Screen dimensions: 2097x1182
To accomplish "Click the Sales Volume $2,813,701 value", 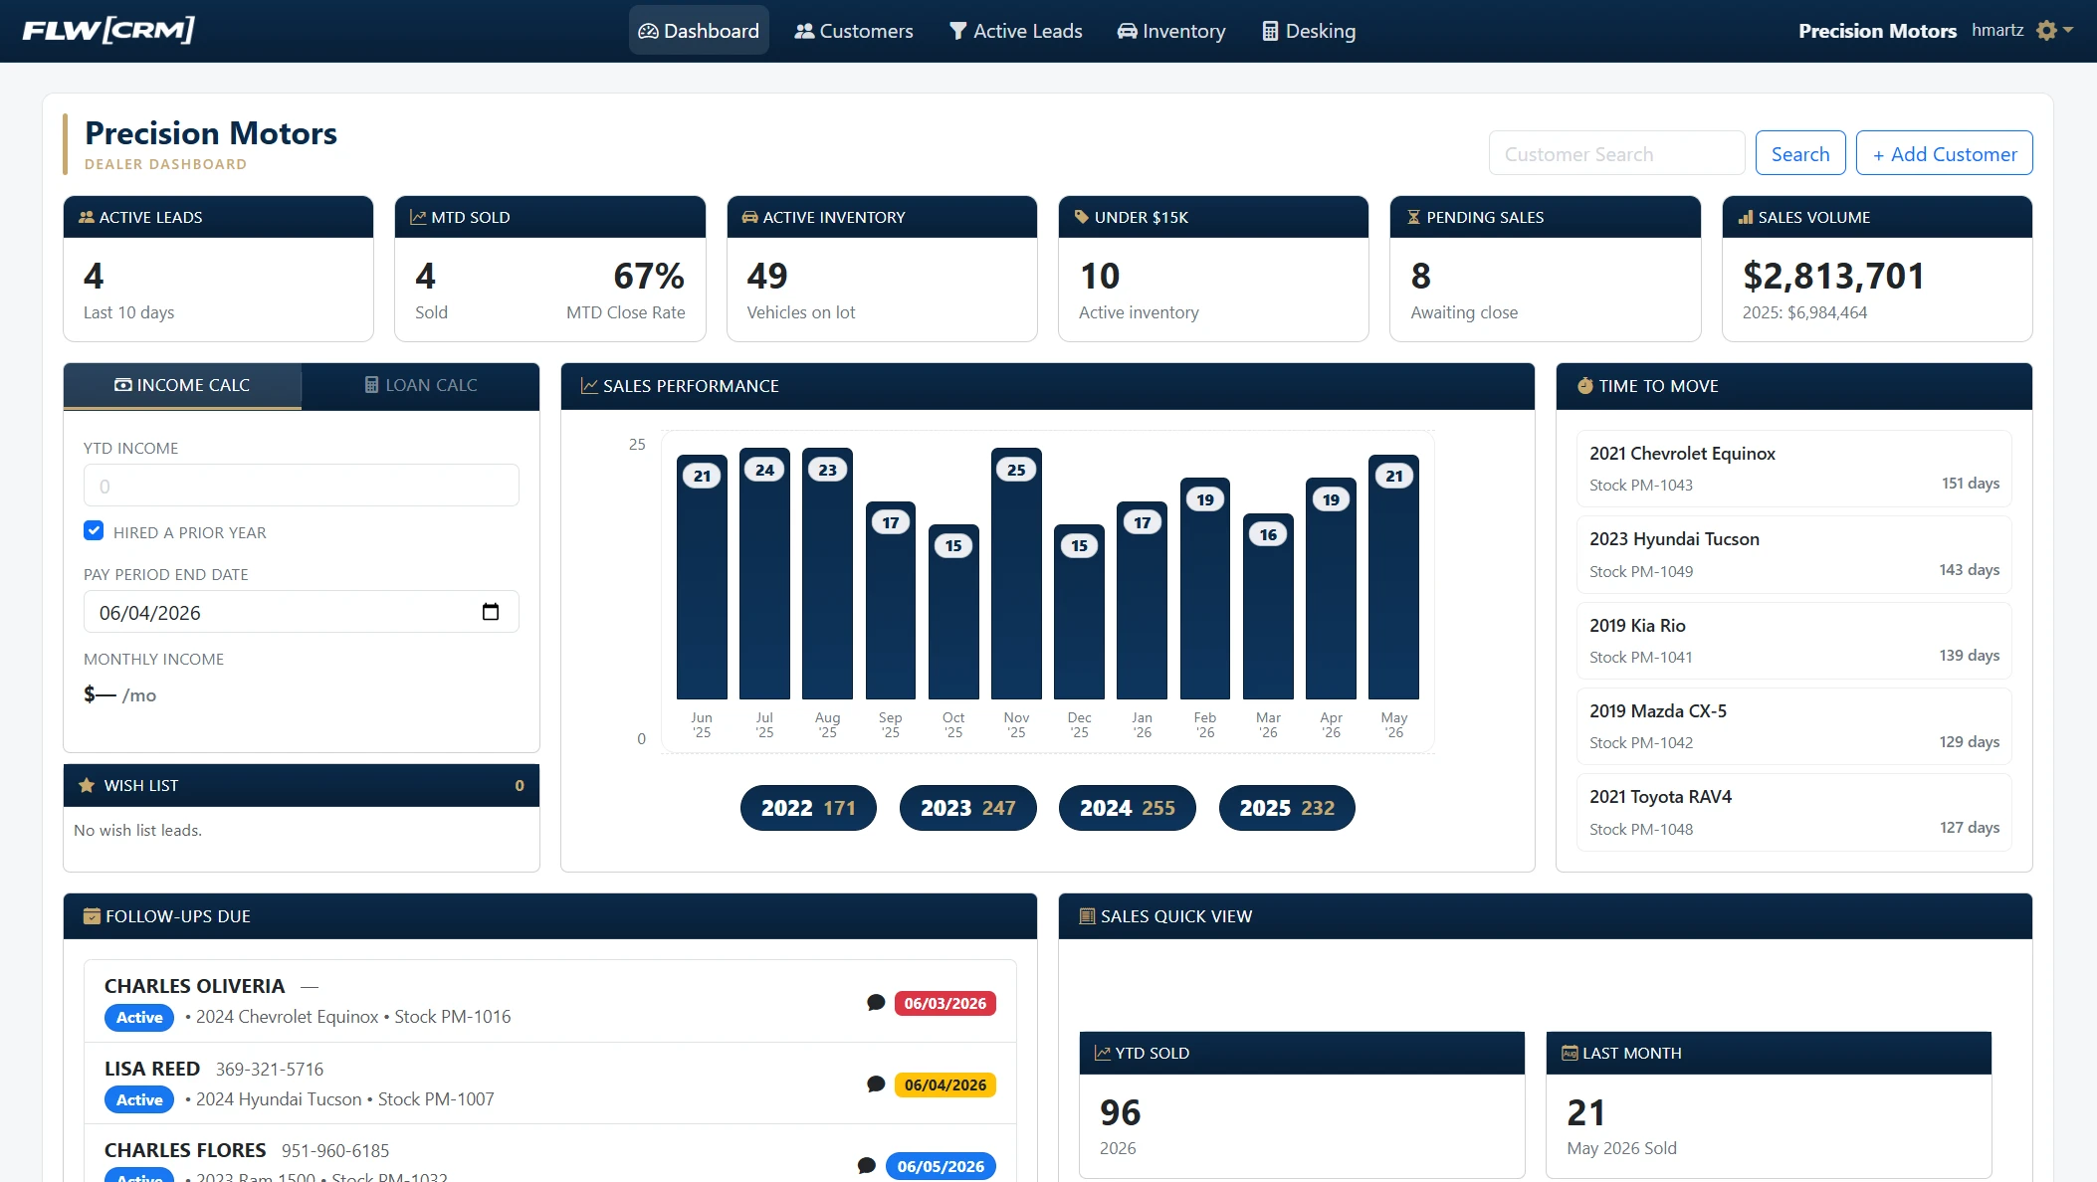I will point(1833,276).
